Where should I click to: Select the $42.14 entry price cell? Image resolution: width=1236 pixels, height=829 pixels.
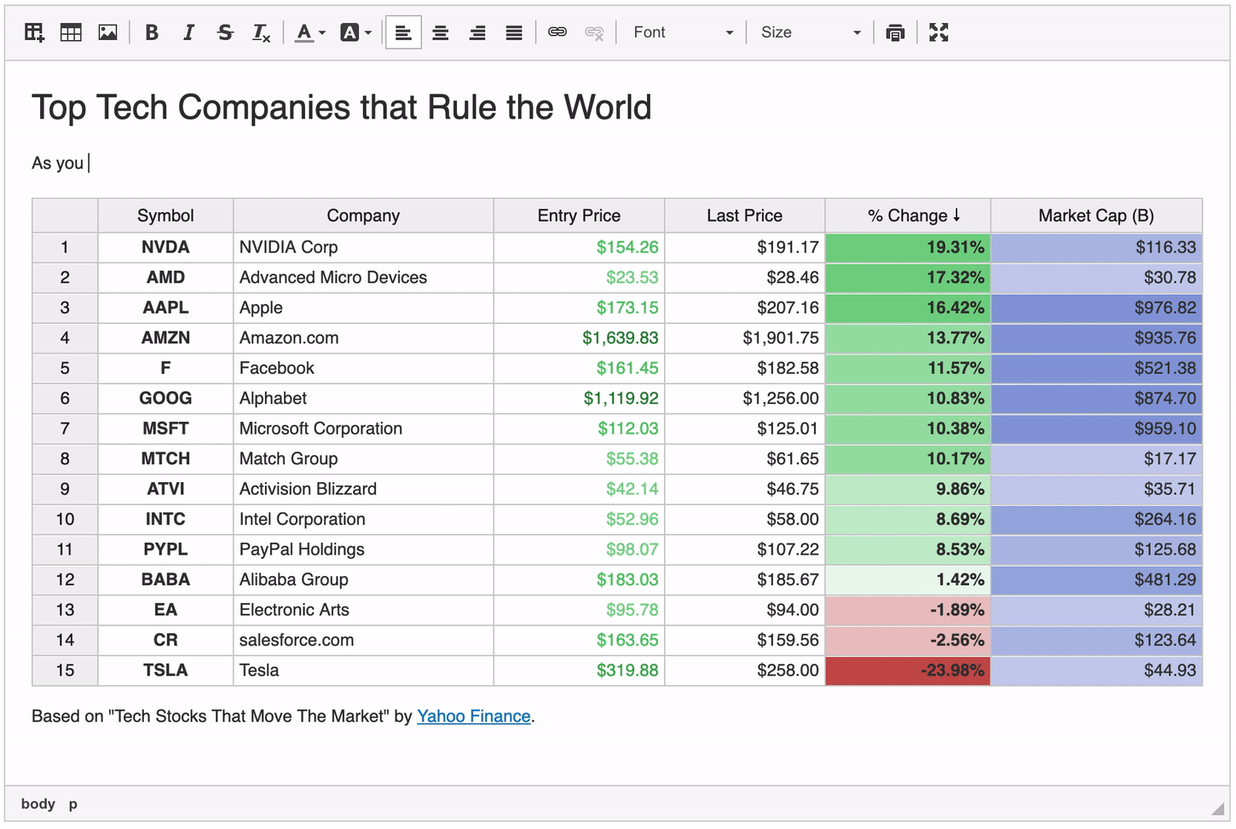tap(579, 489)
